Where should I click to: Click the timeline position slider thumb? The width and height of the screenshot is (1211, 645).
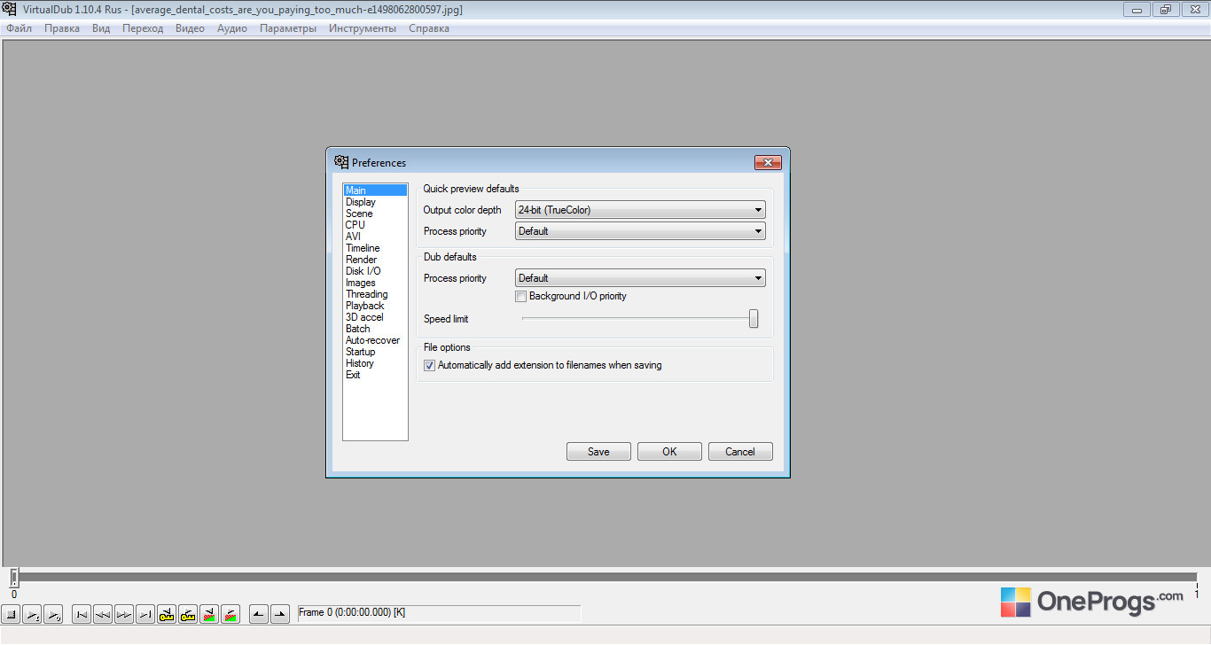pos(14,578)
